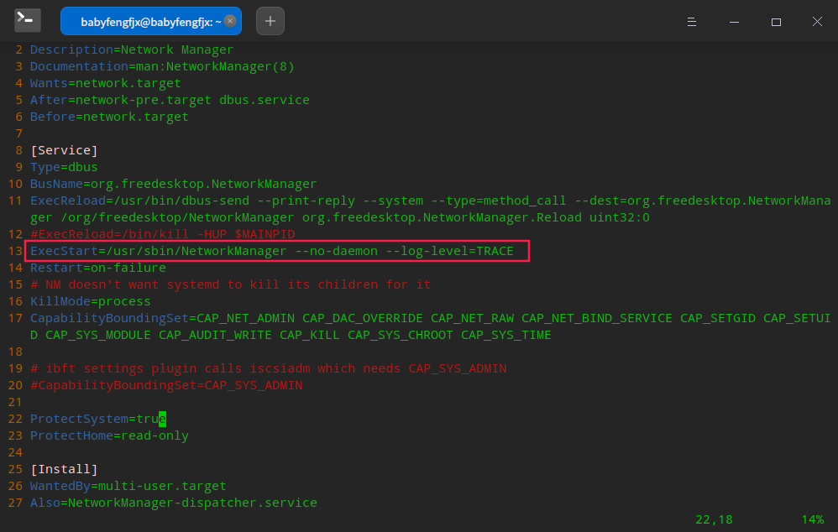Click the KillMode=process line
The height and width of the screenshot is (532, 838).
[91, 301]
